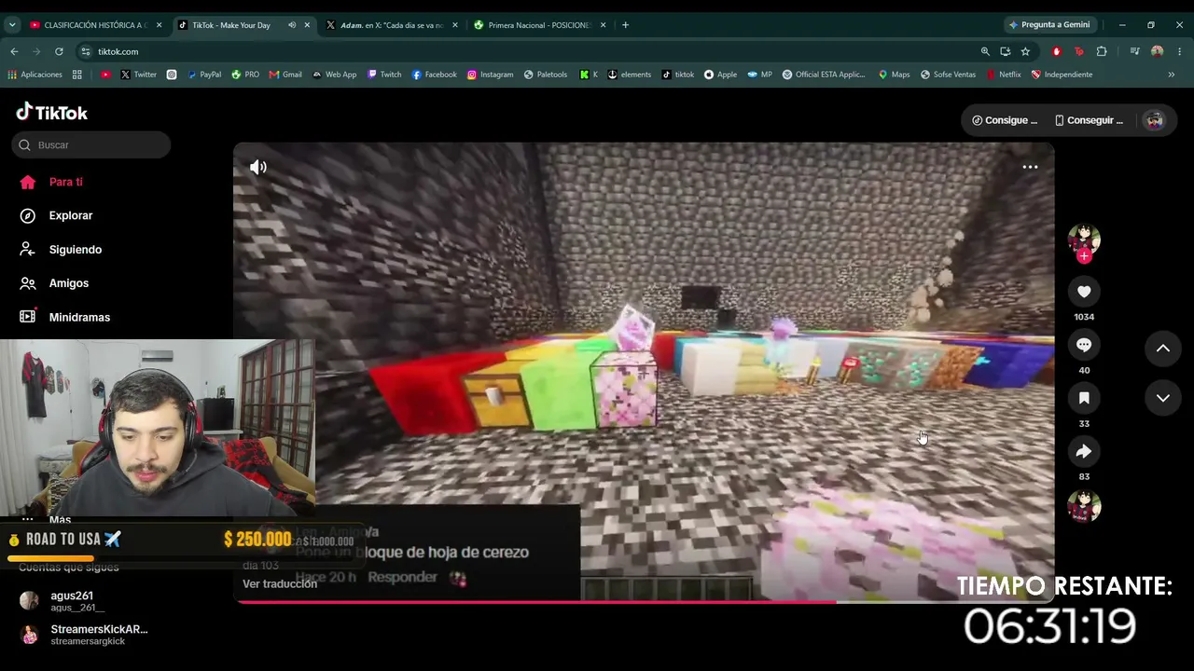1194x671 pixels.
Task: Open the zoom magnifier in address bar
Action: pos(985,51)
